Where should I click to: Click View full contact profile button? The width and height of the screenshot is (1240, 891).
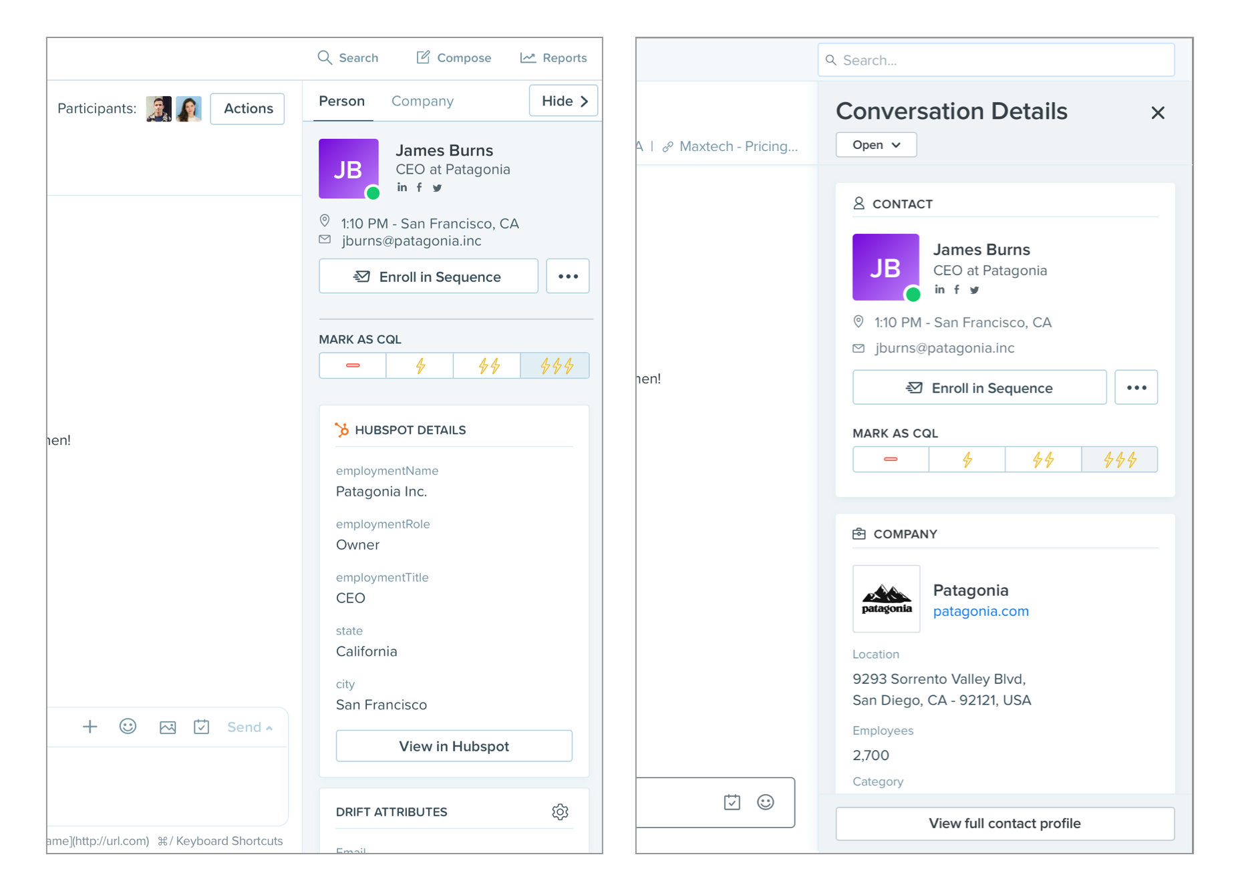click(1005, 824)
